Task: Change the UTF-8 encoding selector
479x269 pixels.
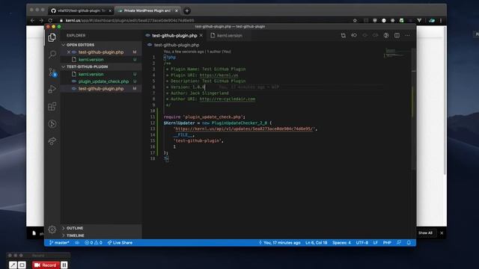Action: point(362,243)
